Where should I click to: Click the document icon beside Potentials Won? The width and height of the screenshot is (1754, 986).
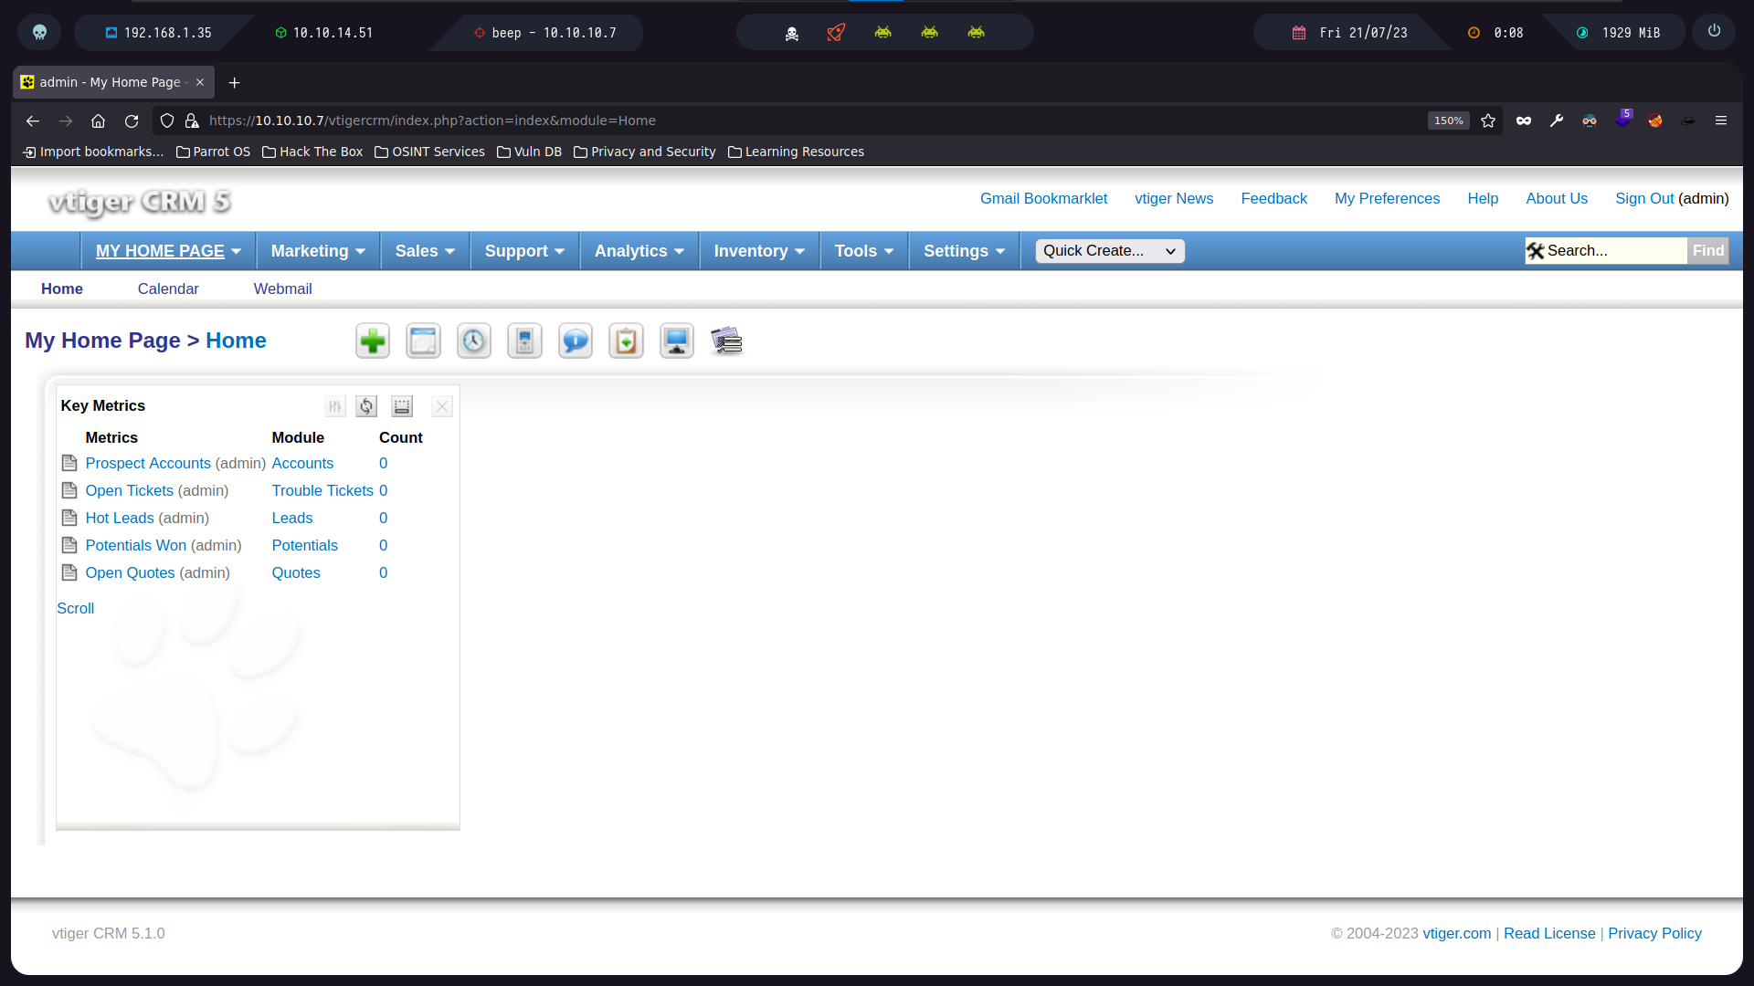tap(69, 545)
